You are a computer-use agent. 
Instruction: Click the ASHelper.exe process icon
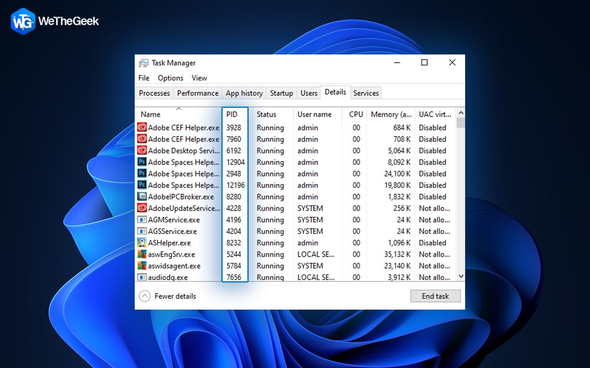click(142, 242)
